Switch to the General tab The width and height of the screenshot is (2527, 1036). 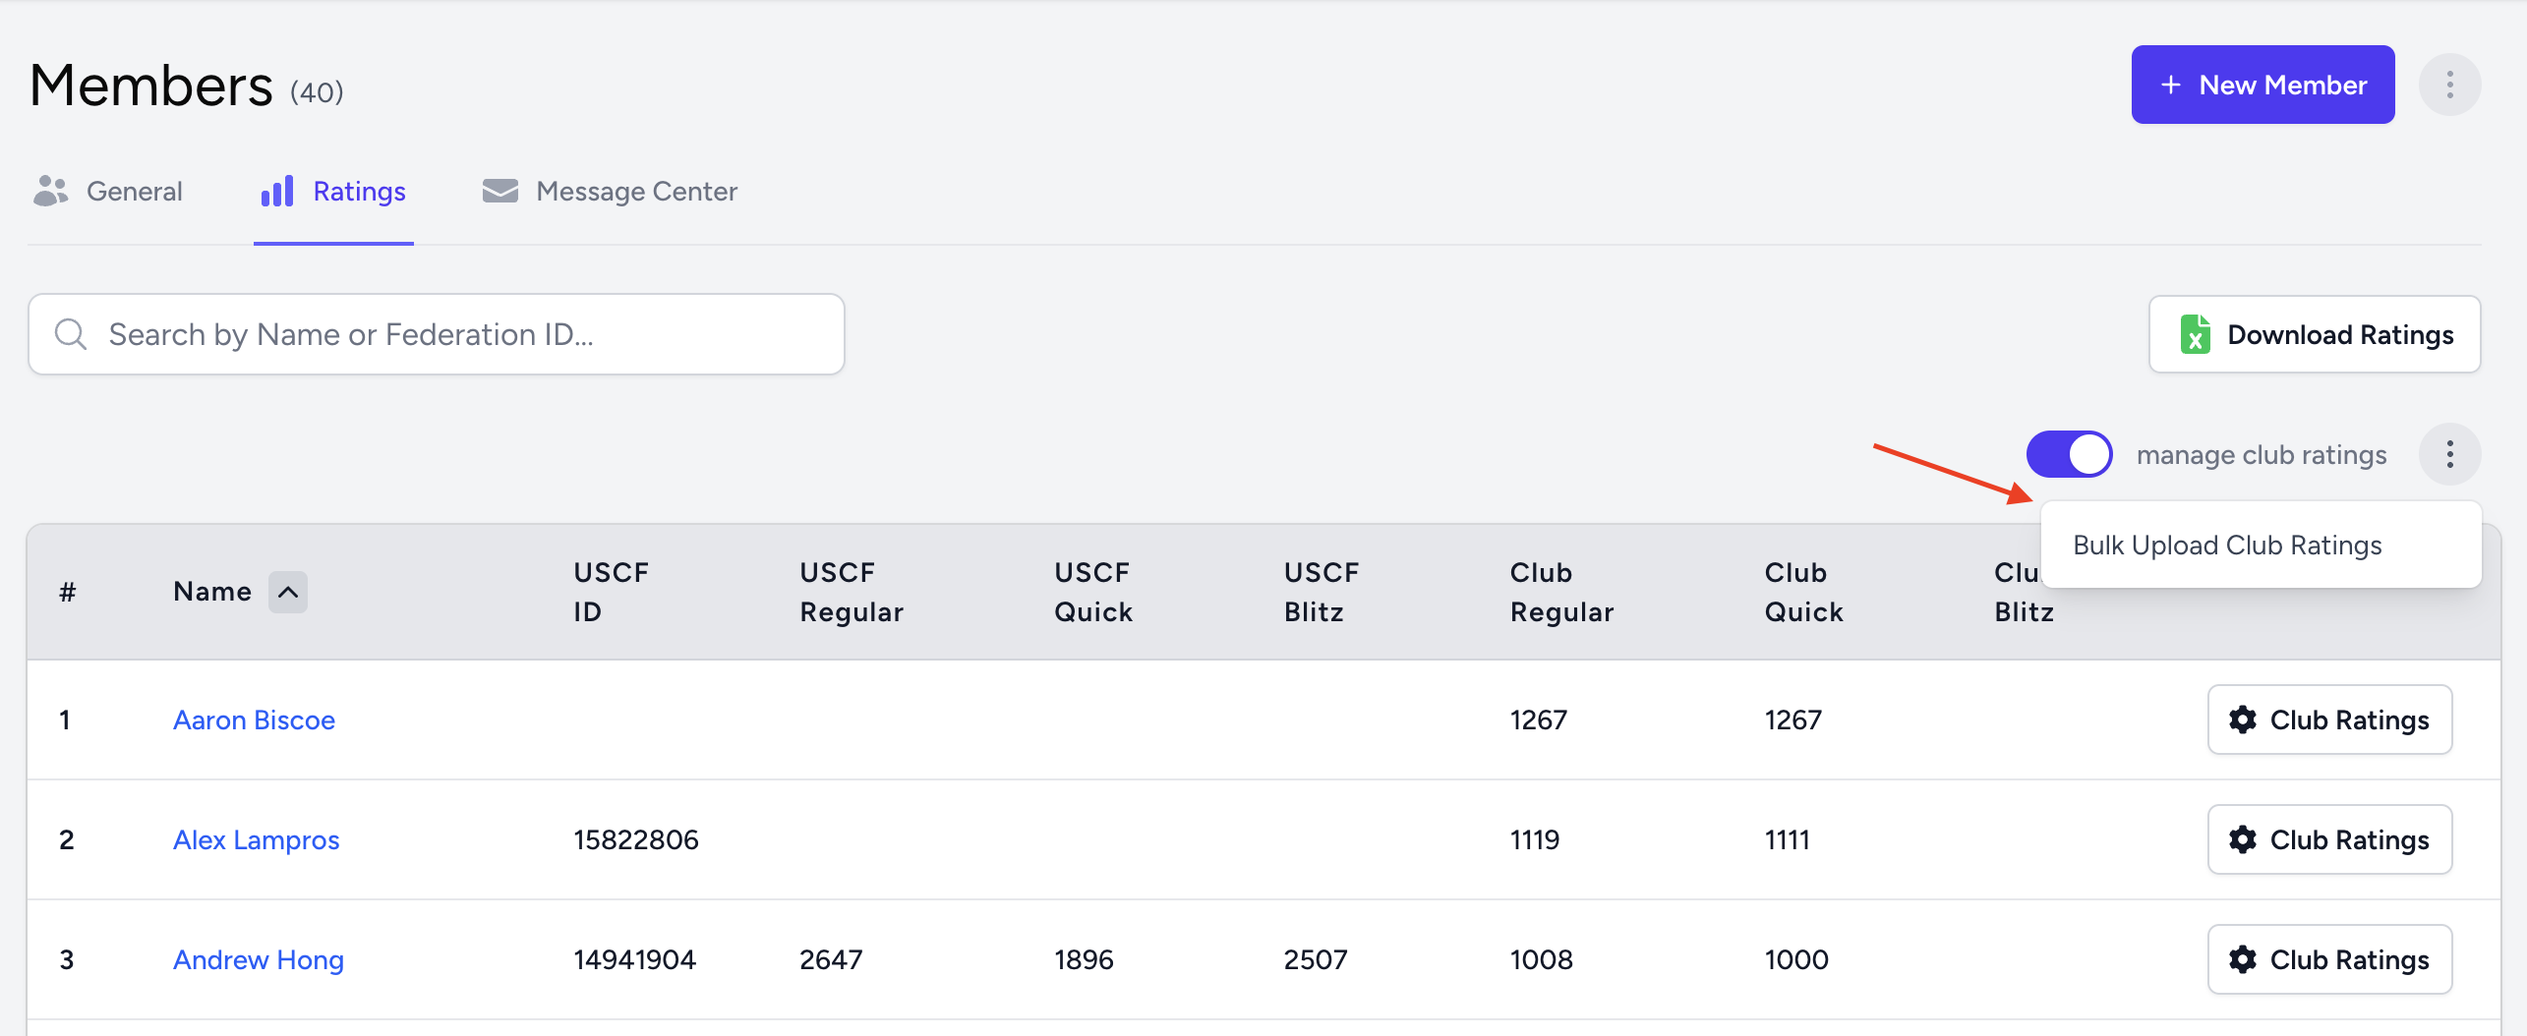[134, 191]
